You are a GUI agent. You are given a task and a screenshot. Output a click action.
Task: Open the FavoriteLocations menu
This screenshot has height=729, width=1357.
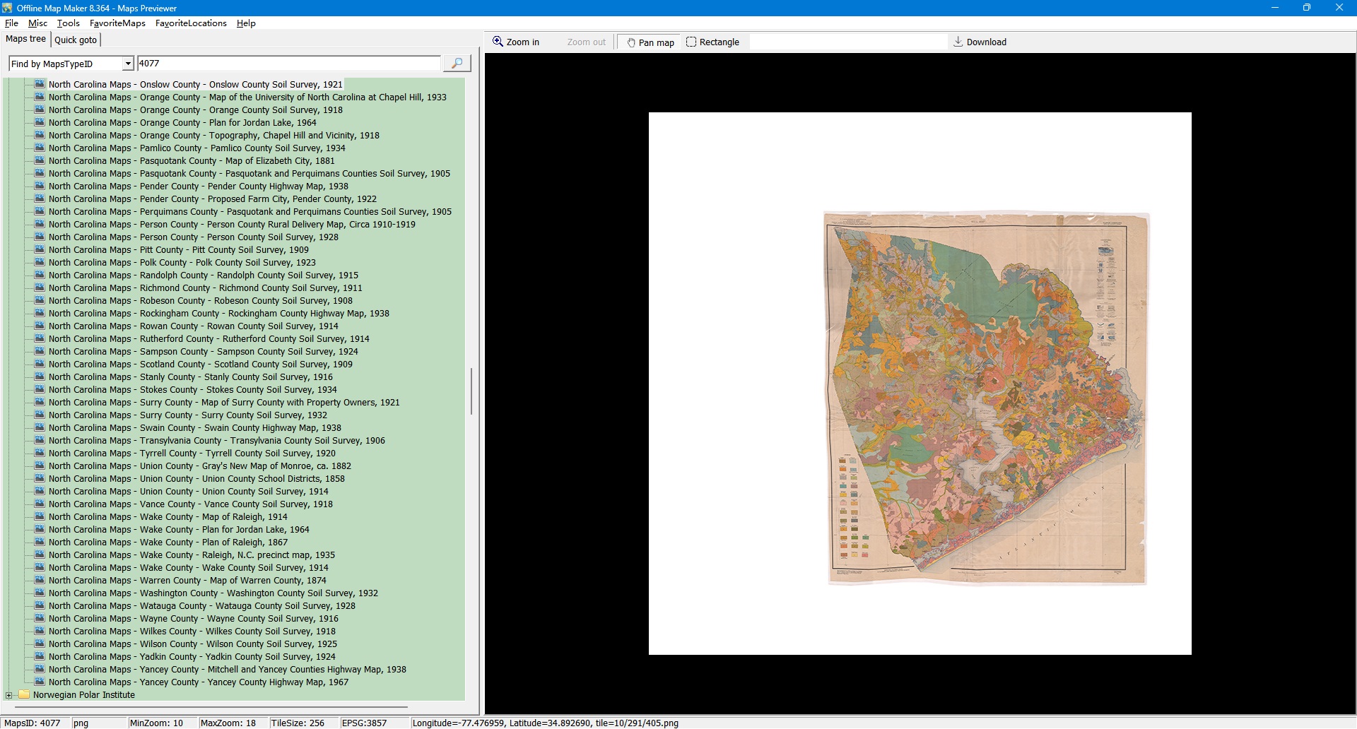pyautogui.click(x=191, y=23)
